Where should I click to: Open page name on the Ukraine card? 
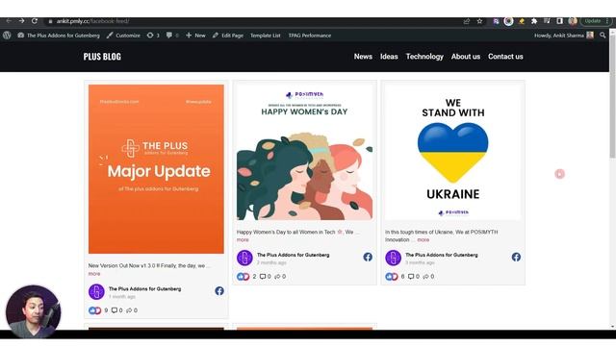tap(442, 255)
